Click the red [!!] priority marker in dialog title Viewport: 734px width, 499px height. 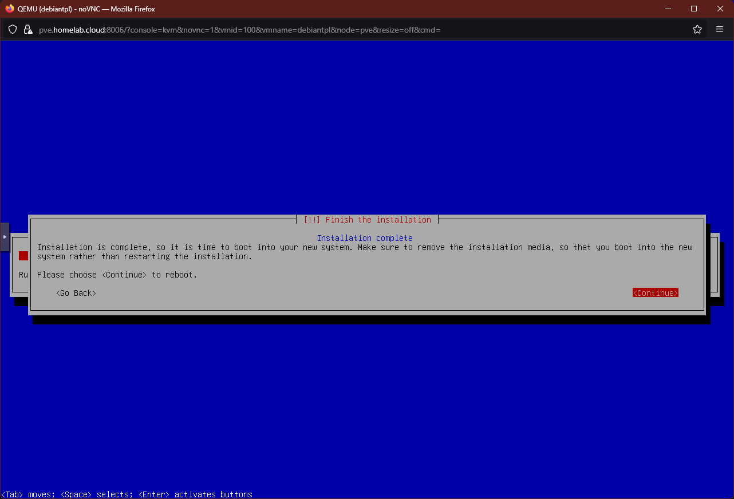pos(312,219)
